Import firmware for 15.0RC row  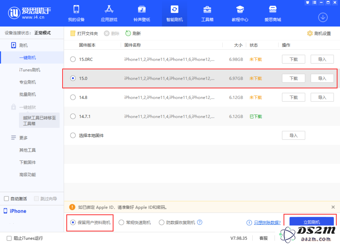coord(322,59)
